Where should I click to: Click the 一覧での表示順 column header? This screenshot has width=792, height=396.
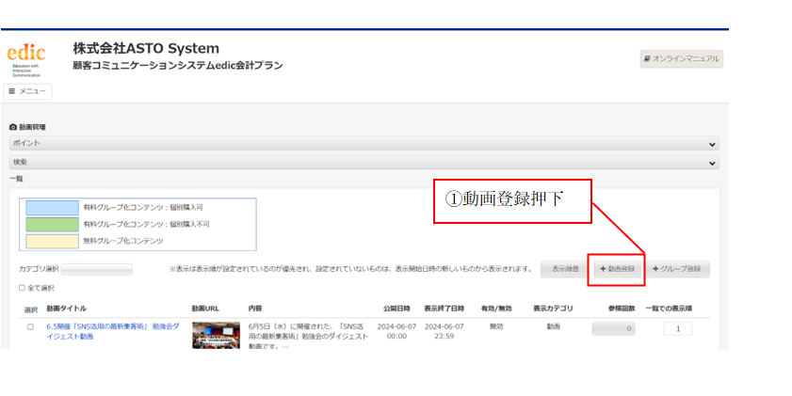pyautogui.click(x=669, y=309)
